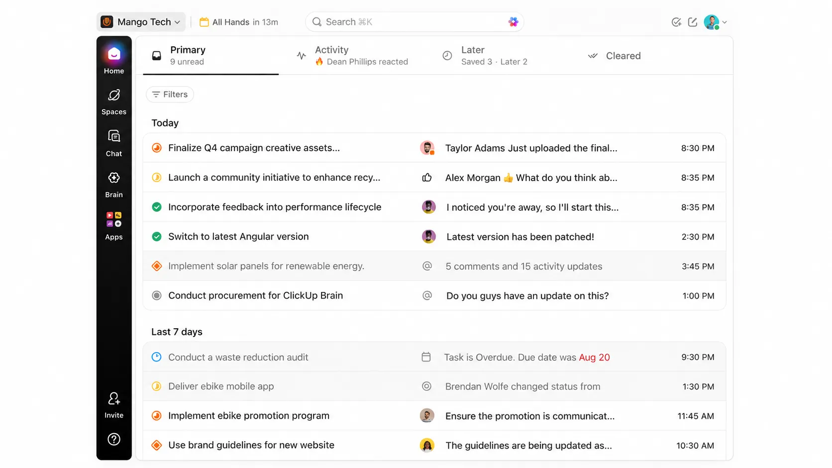Open Taylor Adams message preview
This screenshot has width=832, height=468.
coord(531,148)
